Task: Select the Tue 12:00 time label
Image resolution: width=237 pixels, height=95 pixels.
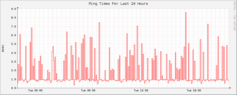Action: [x=141, y=91]
